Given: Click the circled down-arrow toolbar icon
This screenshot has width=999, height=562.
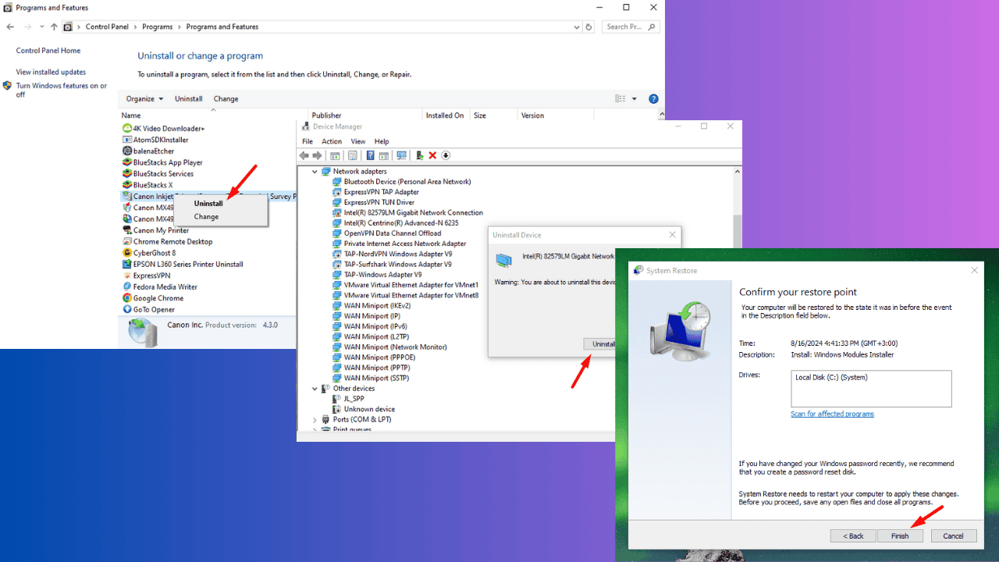Looking at the screenshot, I should click(x=446, y=155).
